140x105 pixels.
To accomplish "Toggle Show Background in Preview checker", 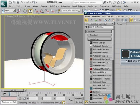I will (117, 20).
